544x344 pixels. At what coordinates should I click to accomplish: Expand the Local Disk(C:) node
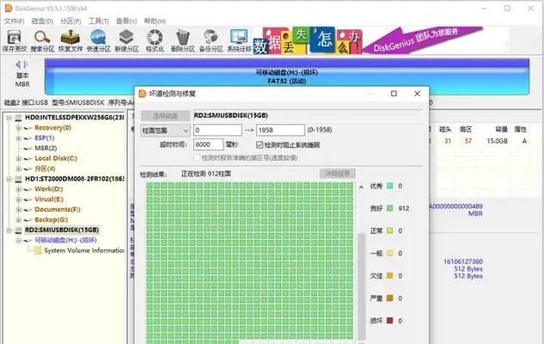(x=19, y=158)
